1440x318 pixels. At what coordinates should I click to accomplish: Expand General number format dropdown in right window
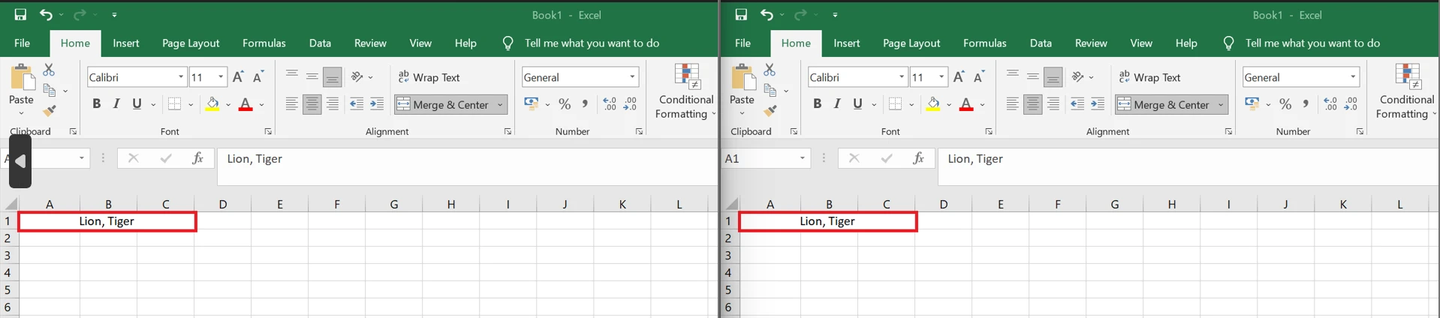(1353, 77)
